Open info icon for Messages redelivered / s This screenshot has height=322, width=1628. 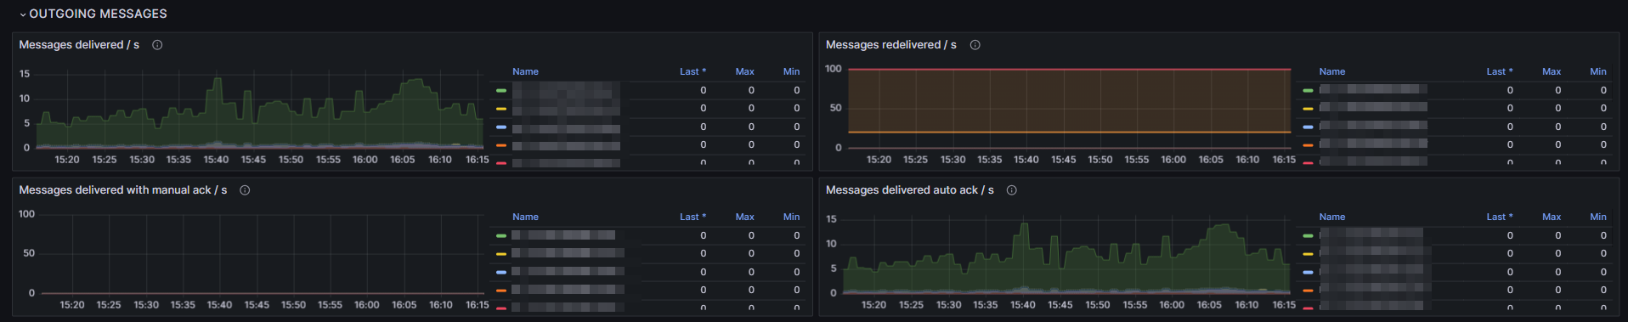click(x=975, y=45)
